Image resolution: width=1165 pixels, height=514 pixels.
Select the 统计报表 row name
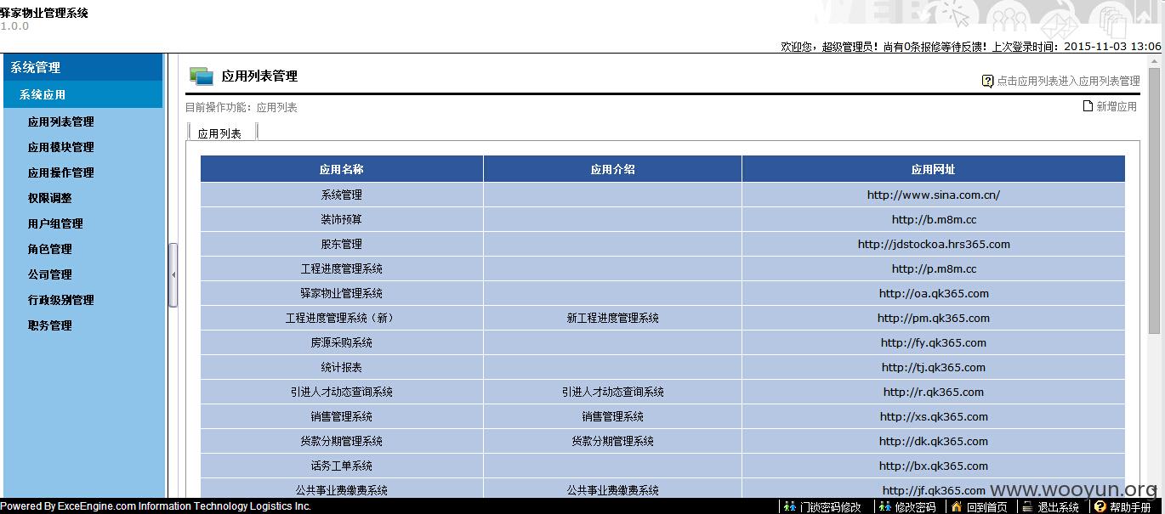pos(342,367)
